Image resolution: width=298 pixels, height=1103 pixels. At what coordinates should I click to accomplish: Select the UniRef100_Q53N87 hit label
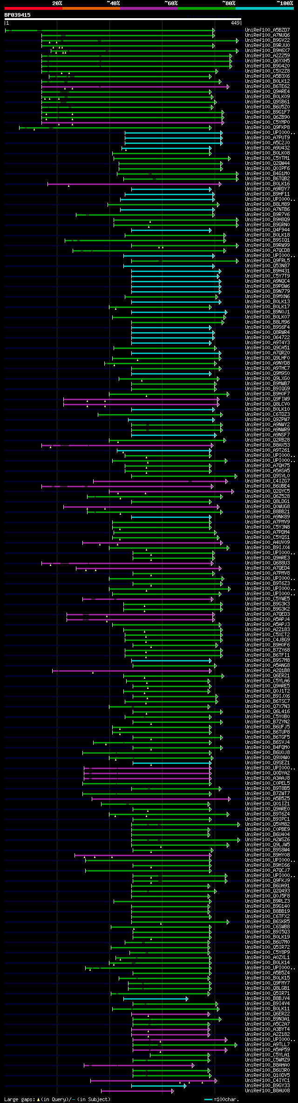pyautogui.click(x=267, y=266)
